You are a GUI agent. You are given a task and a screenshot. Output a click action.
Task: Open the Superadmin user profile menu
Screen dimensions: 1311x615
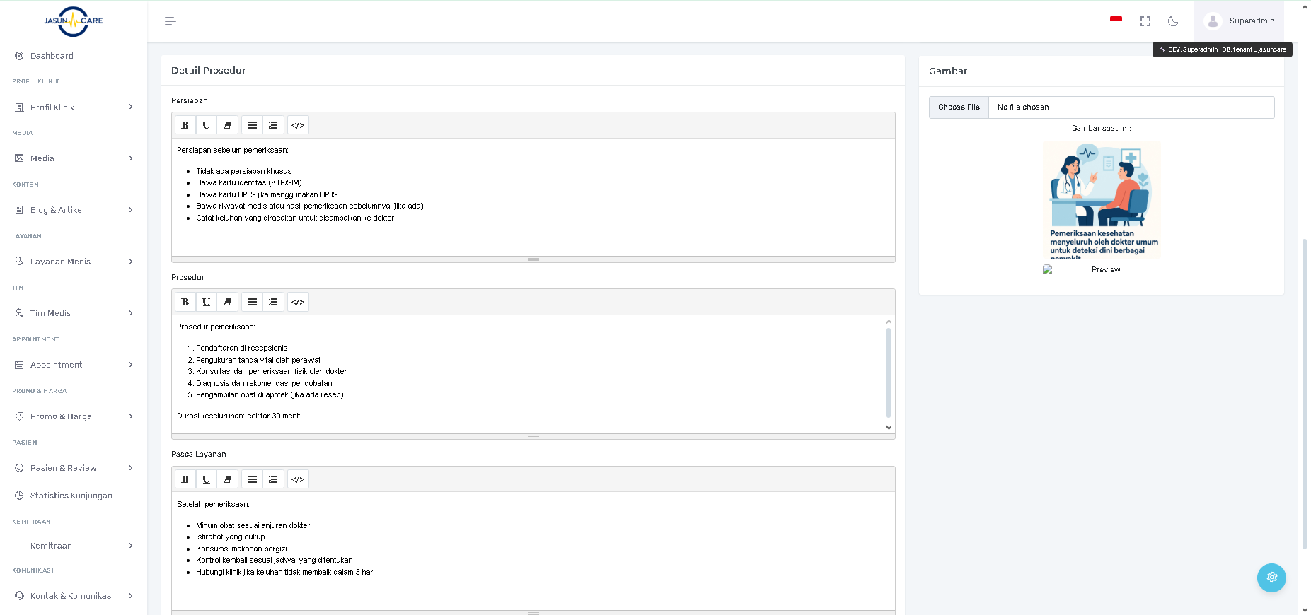pos(1239,21)
